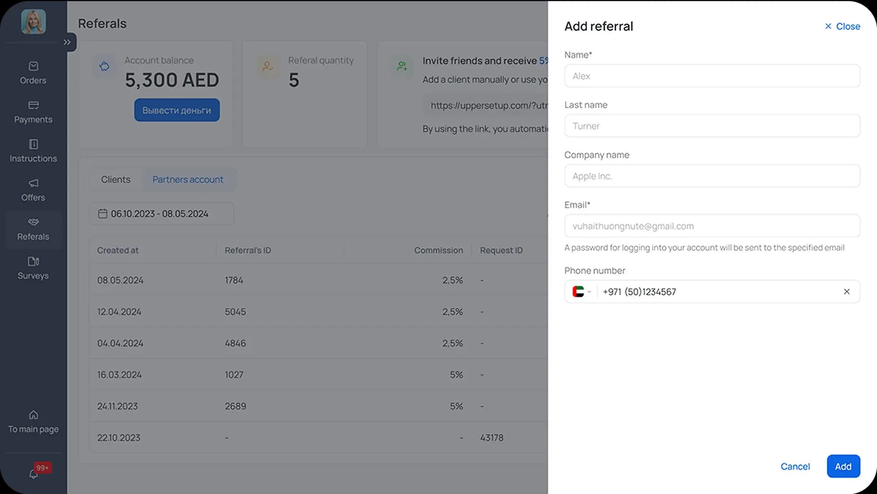The height and width of the screenshot is (494, 877).
Task: Close the Add referral panel
Action: pyautogui.click(x=842, y=26)
